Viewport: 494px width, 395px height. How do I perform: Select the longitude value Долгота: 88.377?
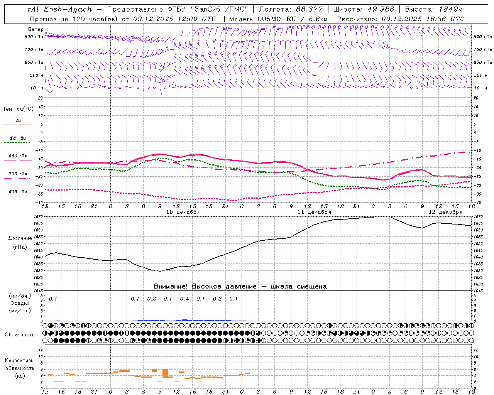290,9
